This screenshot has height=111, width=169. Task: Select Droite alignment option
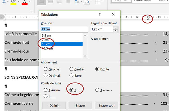click(102, 69)
